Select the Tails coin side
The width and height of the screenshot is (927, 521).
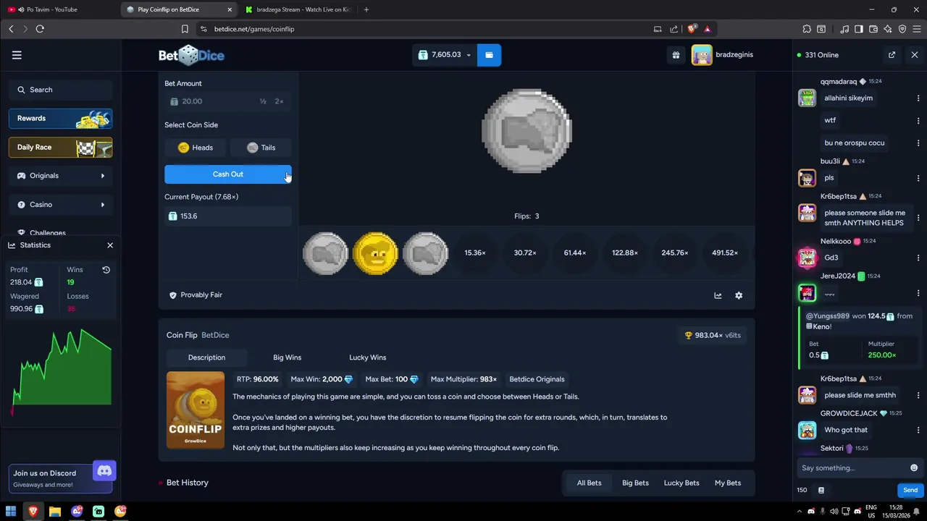[x=261, y=148]
